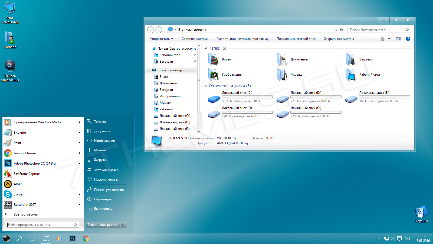Open the Tornado user folder desktop icon
The width and height of the screenshot is (433, 244).
click(10, 40)
